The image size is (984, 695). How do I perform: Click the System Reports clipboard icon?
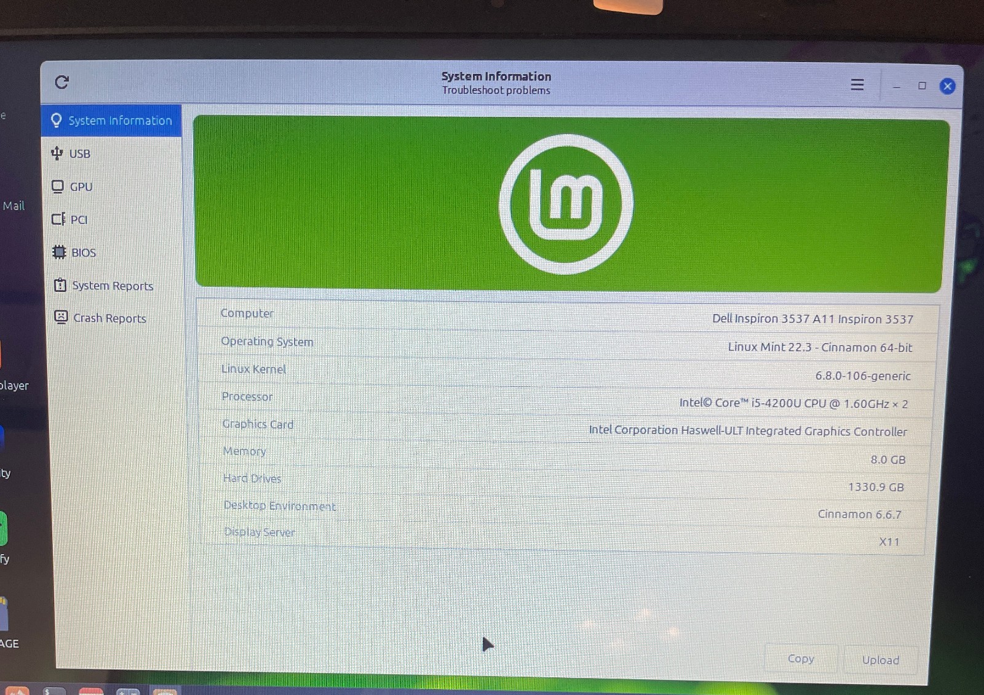[60, 284]
